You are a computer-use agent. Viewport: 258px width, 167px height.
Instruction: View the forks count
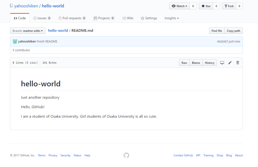pyautogui.click(x=239, y=6)
